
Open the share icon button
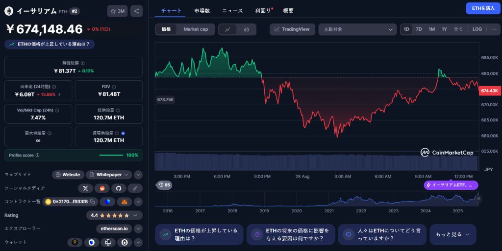click(x=136, y=11)
